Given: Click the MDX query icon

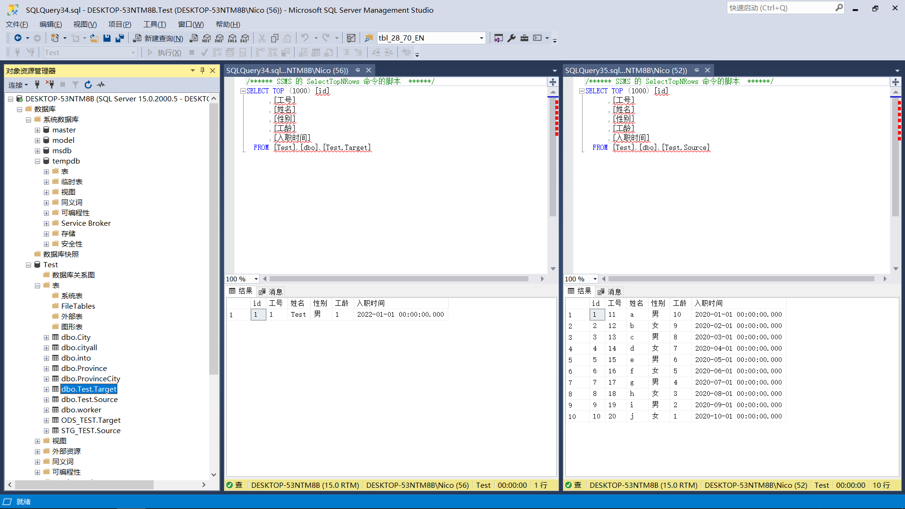Looking at the screenshot, I should click(x=206, y=38).
